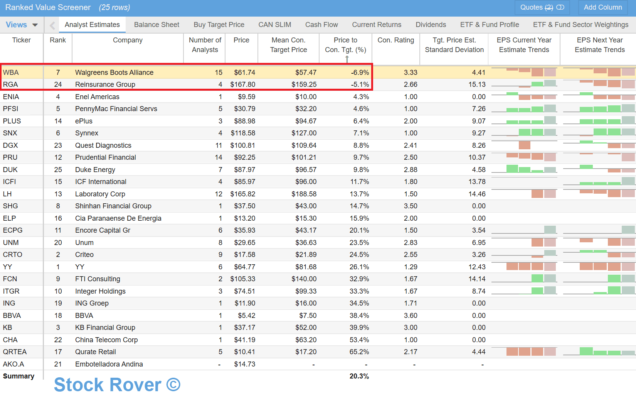Screen dimensions: 636x397
Task: Click the sort arrow under Price to Con. Tgt.
Action: pos(347,59)
